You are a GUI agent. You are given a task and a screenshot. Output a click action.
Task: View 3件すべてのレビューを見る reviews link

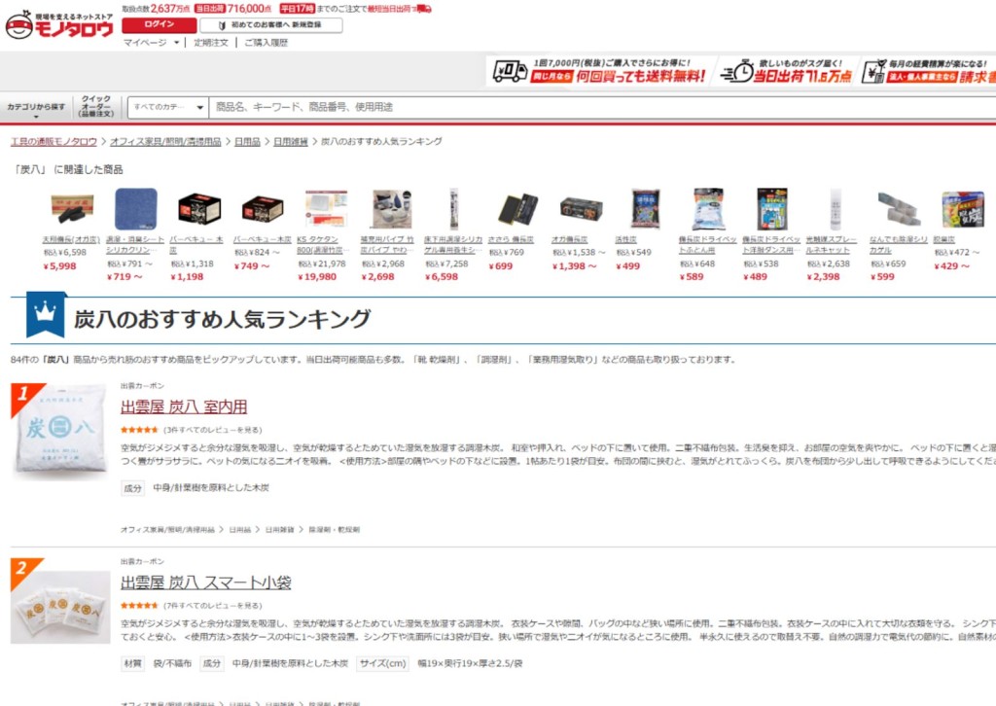pos(213,430)
